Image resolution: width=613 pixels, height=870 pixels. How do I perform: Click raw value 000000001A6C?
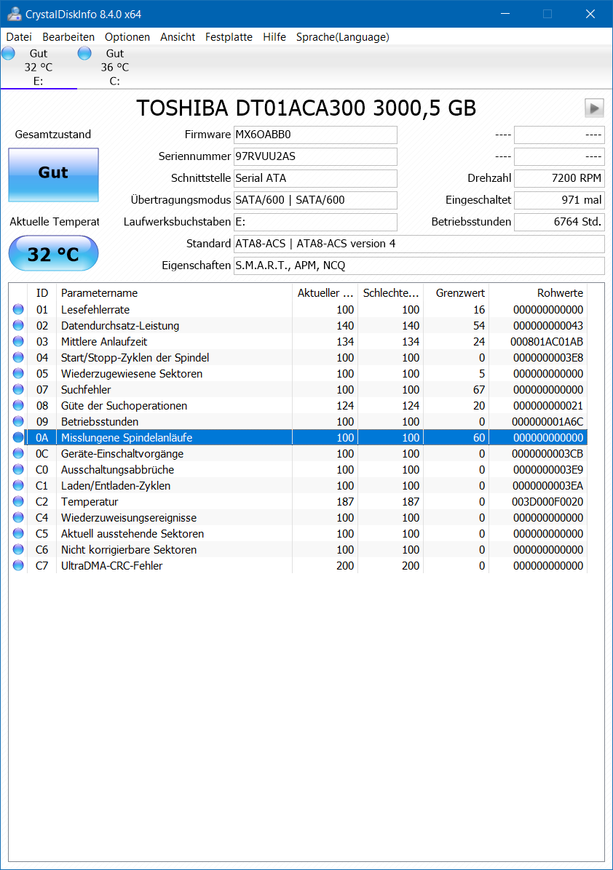tap(547, 422)
